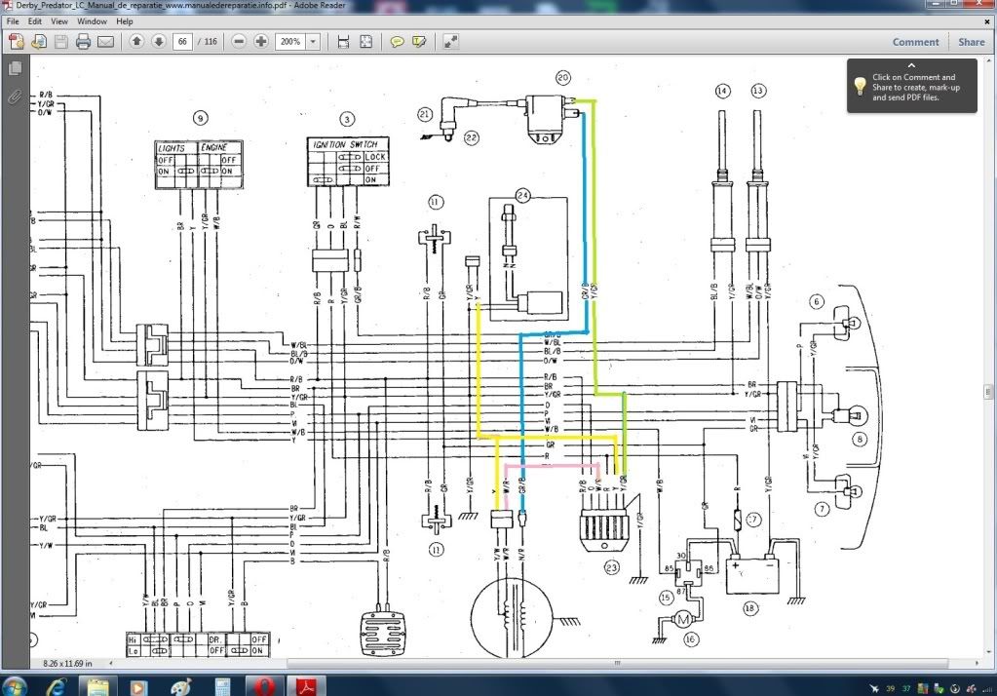This screenshot has height=696, width=997.
Task: Click the zoom percentage field showing 200%
Action: [290, 41]
